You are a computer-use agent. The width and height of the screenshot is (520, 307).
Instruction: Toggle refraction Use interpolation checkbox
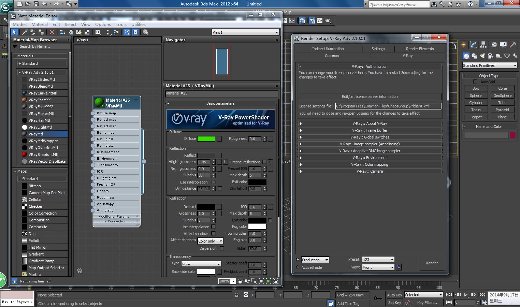point(213,226)
